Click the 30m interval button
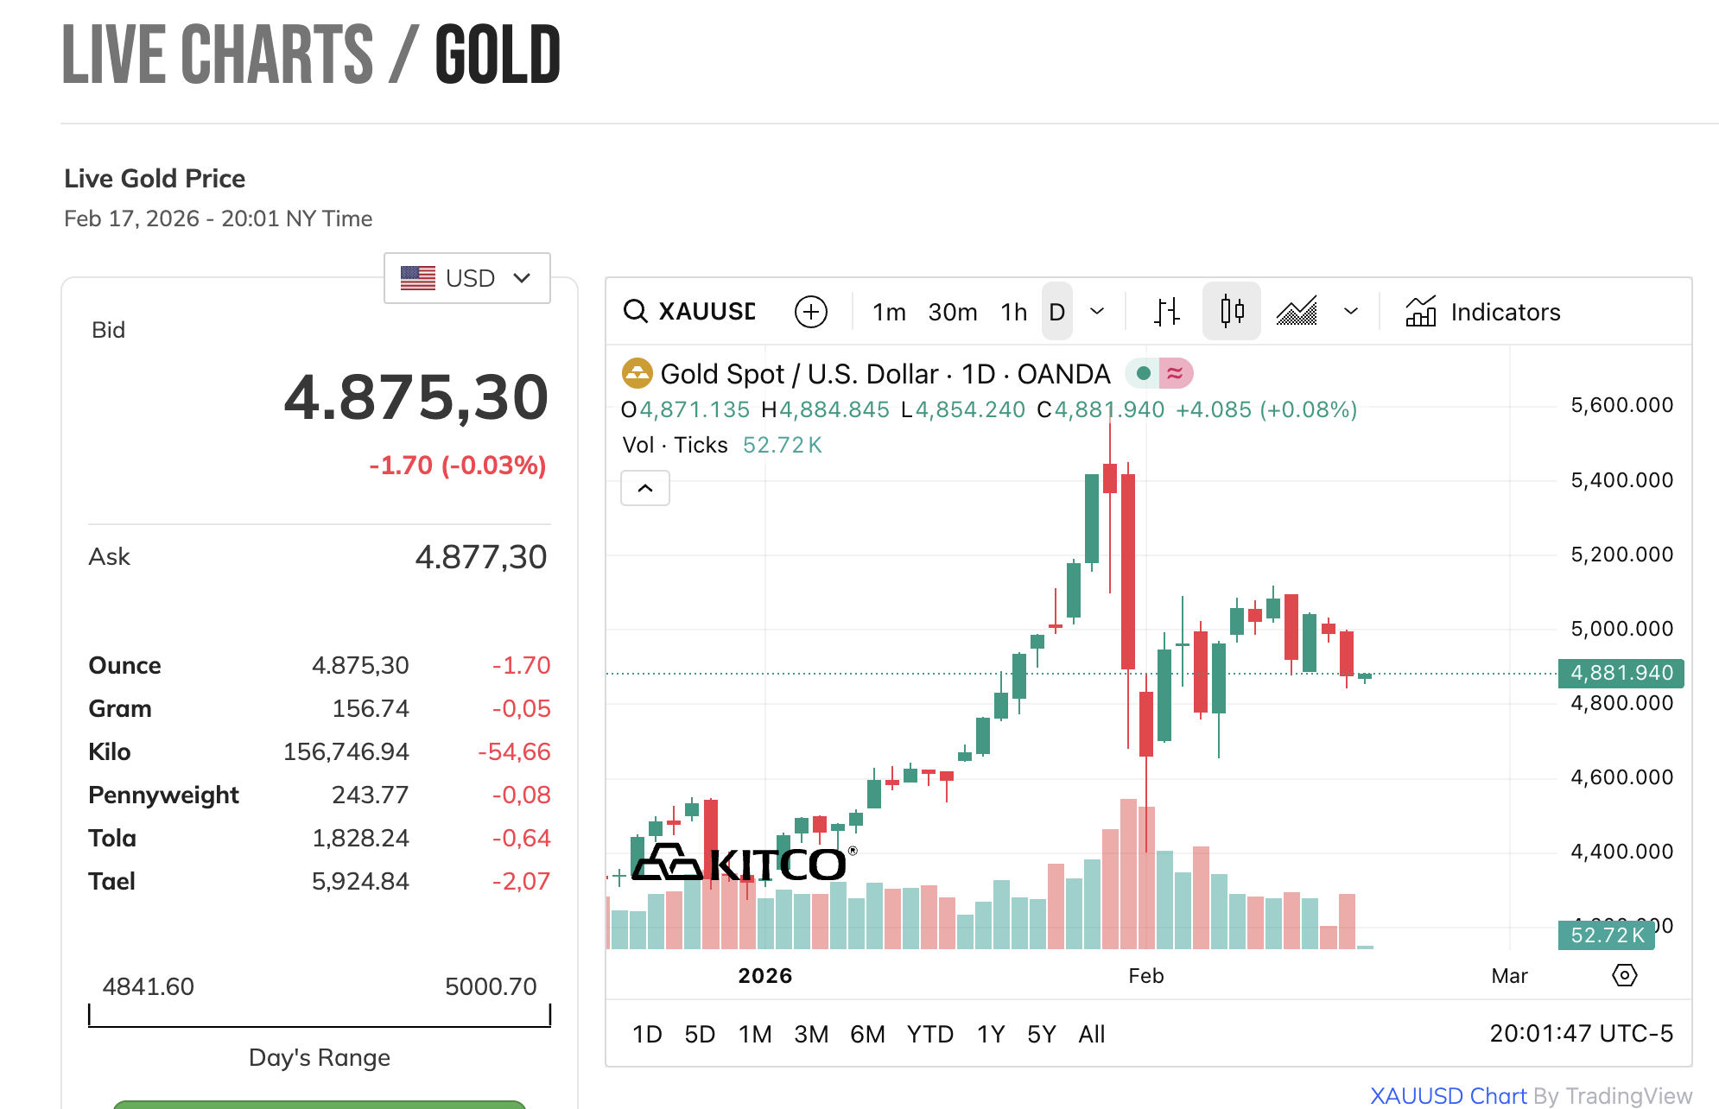The width and height of the screenshot is (1719, 1109). tap(953, 312)
